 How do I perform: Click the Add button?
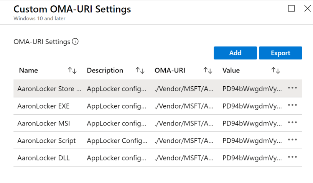click(235, 53)
